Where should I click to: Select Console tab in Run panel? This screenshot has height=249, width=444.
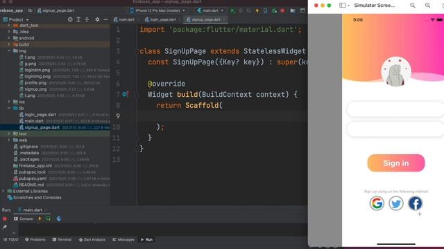click(x=24, y=219)
